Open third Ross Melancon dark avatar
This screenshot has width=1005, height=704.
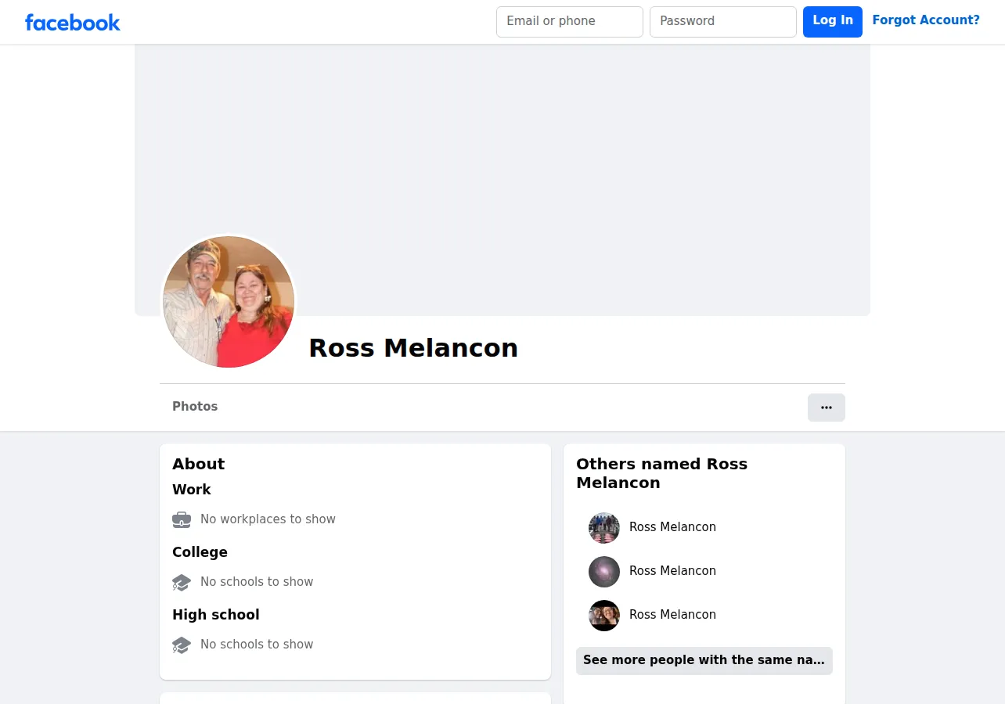(604, 616)
